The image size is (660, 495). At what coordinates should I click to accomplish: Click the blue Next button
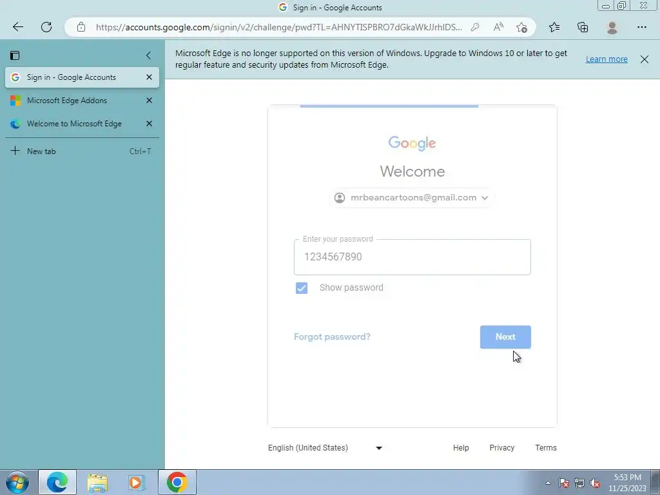505,336
